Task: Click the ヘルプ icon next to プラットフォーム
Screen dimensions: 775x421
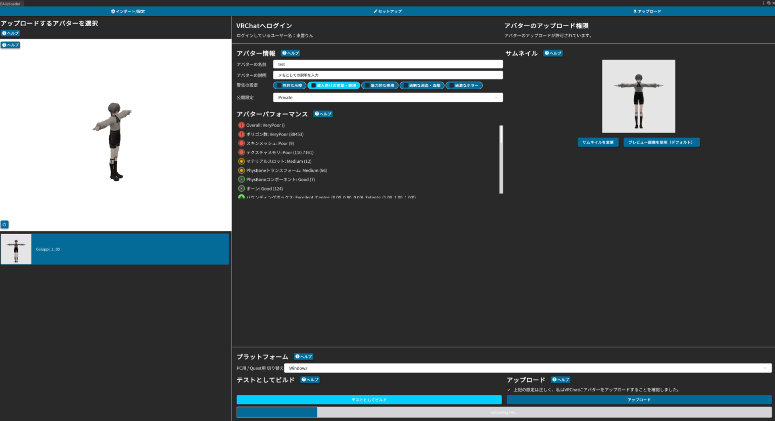Action: pyautogui.click(x=303, y=356)
